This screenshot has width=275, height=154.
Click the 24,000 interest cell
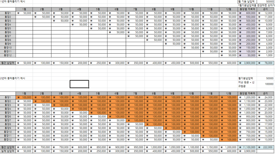[265, 98]
